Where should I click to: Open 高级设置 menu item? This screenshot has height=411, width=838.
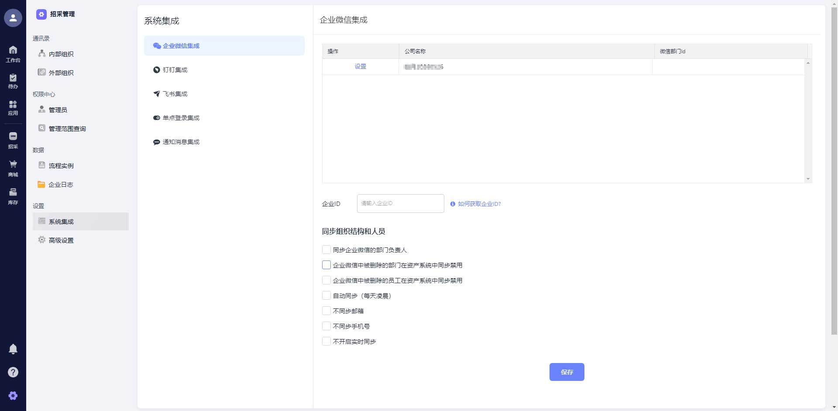point(81,240)
